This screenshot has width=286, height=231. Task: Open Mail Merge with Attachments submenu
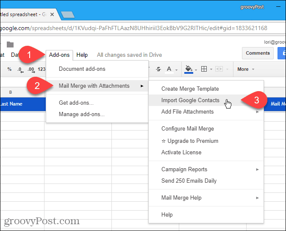pyautogui.click(x=97, y=86)
